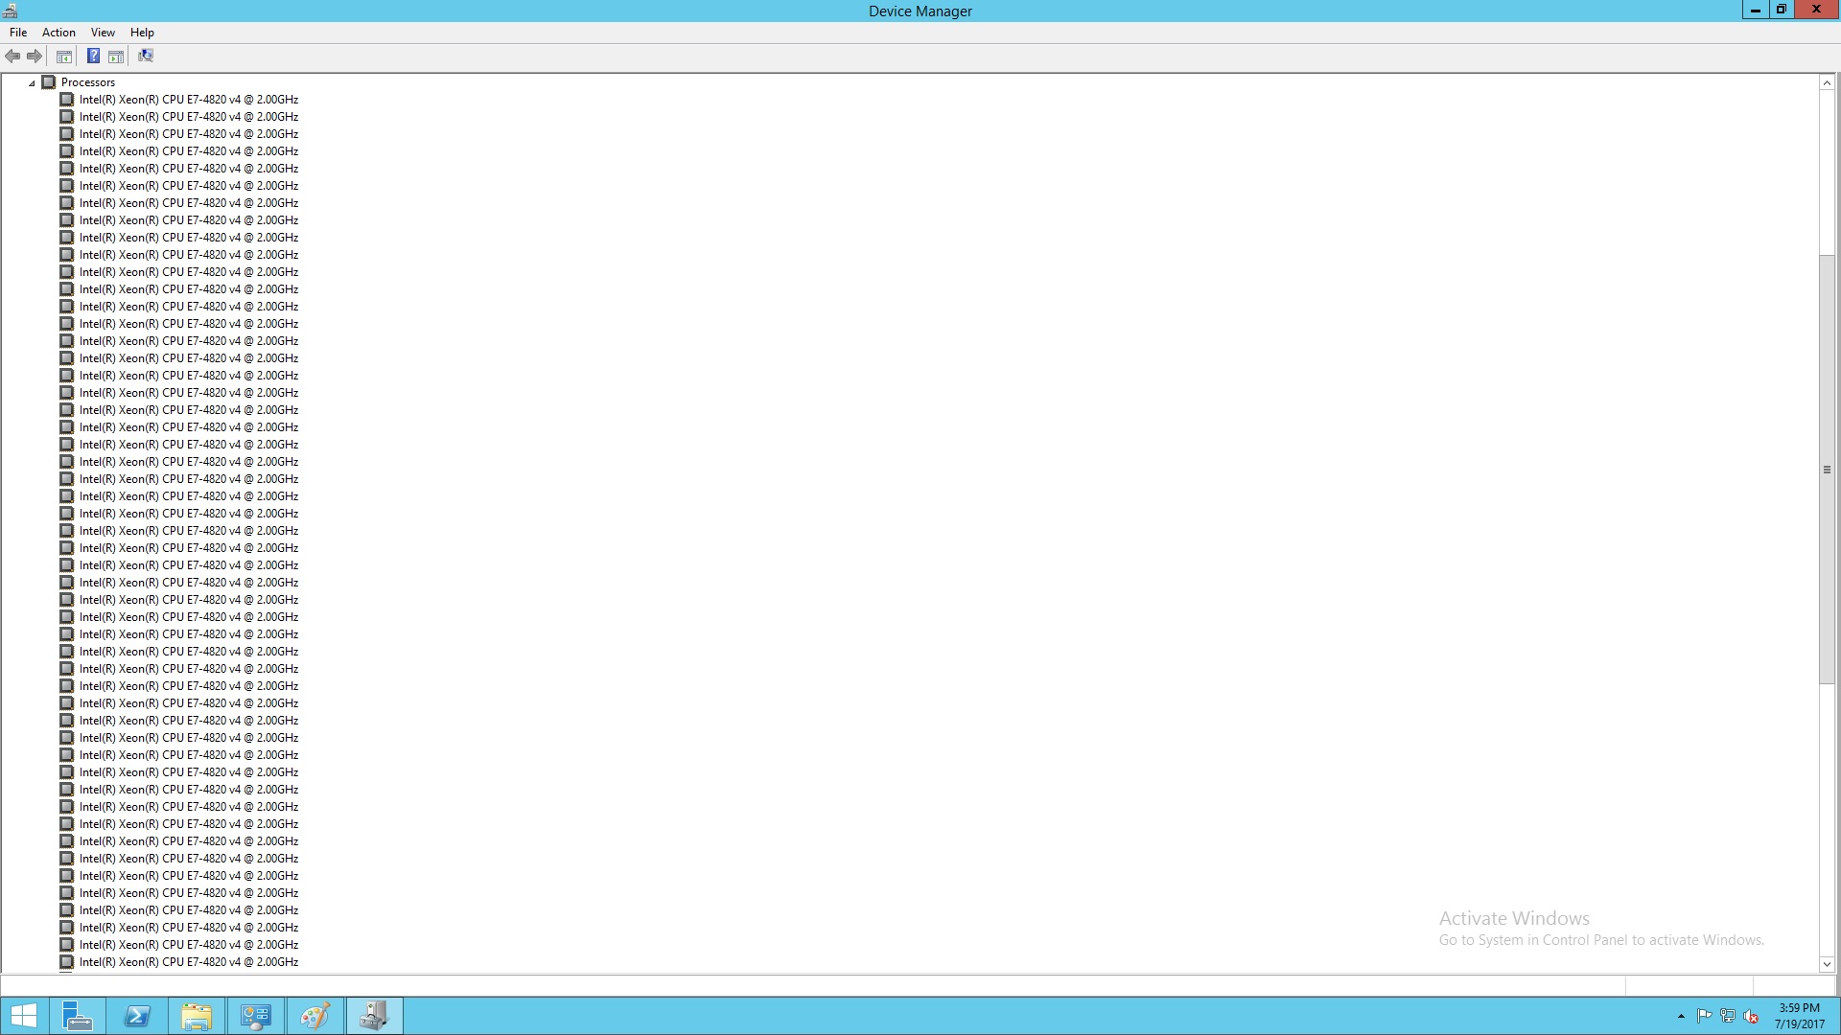Viewport: 1841px width, 1035px height.
Task: Scan for hardware changes toolbar icon
Action: click(146, 57)
